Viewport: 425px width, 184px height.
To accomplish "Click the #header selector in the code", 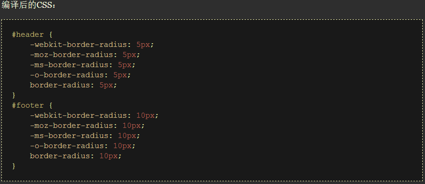I will (x=28, y=34).
